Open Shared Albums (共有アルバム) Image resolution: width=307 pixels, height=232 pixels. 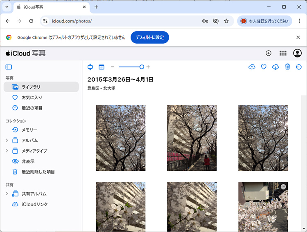pos(34,194)
